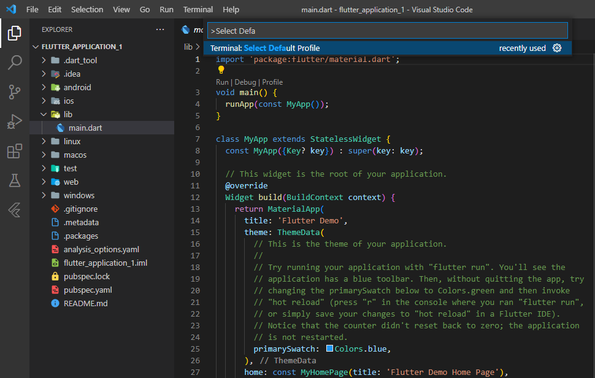
Task: Open the Selection menu
Action: [87, 10]
